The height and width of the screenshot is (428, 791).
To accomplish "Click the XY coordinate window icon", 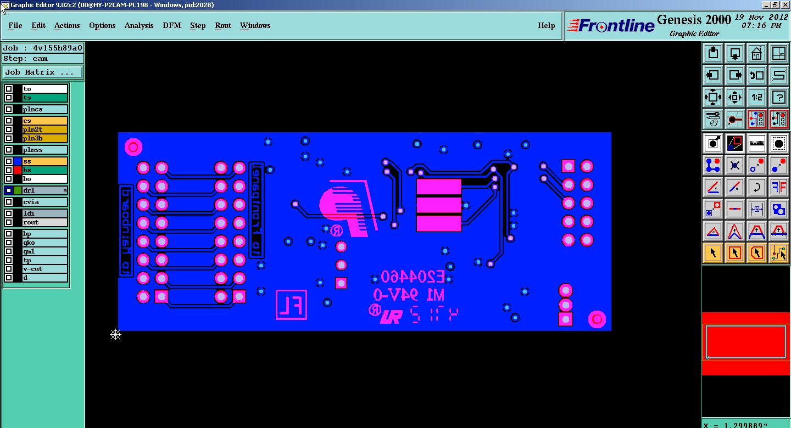I will click(x=779, y=53).
